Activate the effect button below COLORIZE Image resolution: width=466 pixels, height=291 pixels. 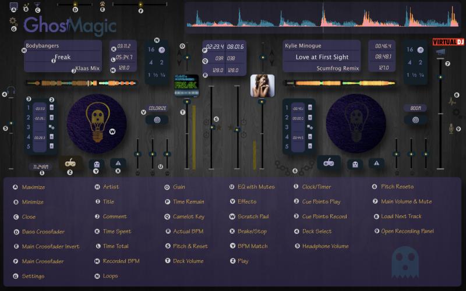[157, 120]
